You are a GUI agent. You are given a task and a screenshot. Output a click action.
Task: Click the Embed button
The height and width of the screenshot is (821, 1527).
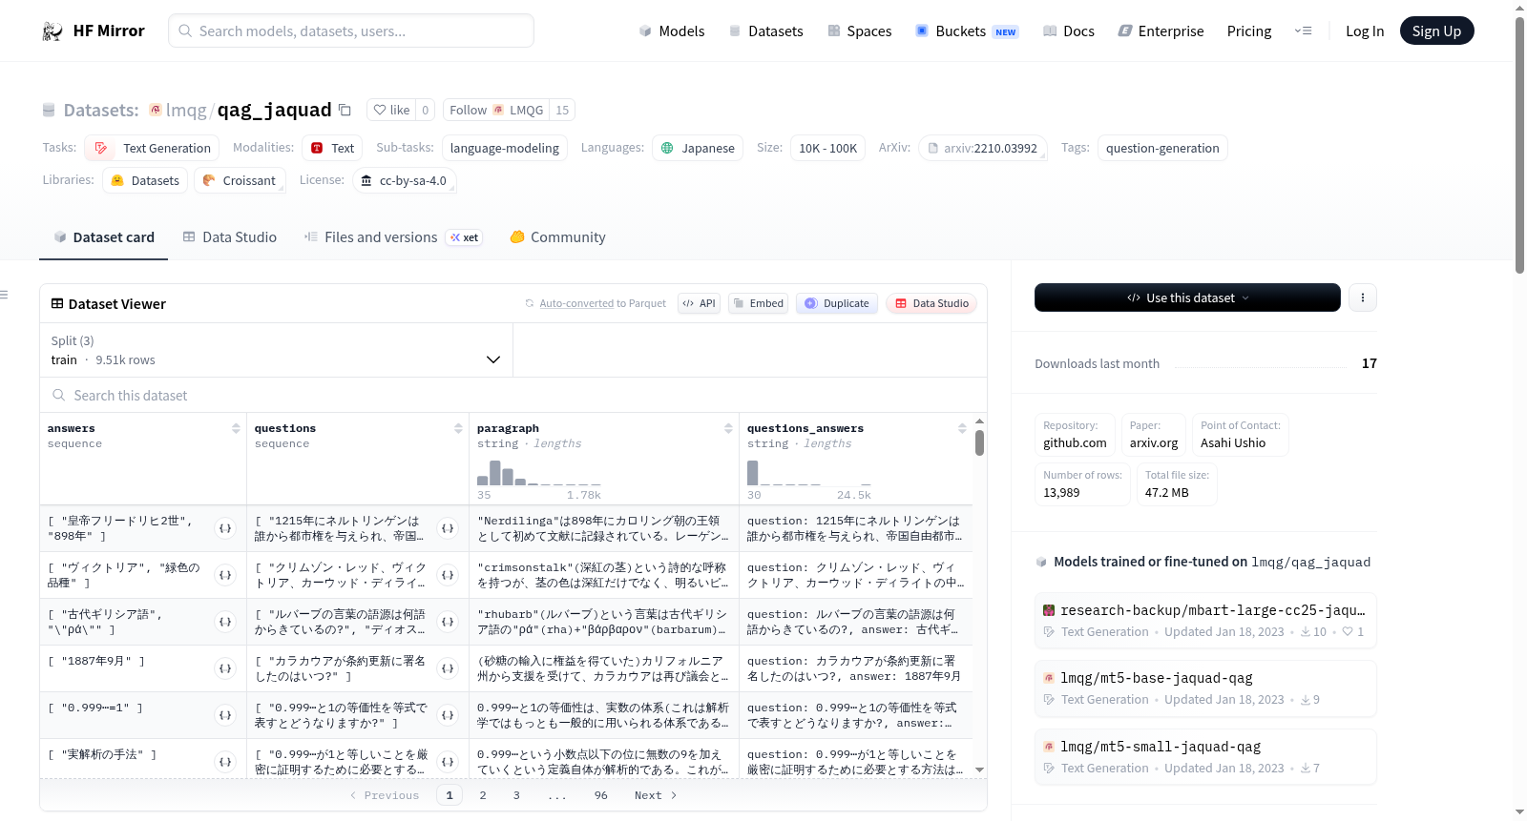click(x=758, y=303)
